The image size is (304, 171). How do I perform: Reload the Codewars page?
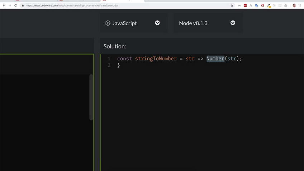click(16, 5)
